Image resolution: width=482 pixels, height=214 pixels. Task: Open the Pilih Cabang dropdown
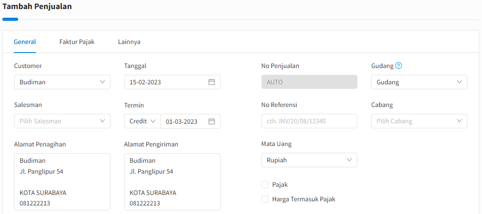pos(419,121)
